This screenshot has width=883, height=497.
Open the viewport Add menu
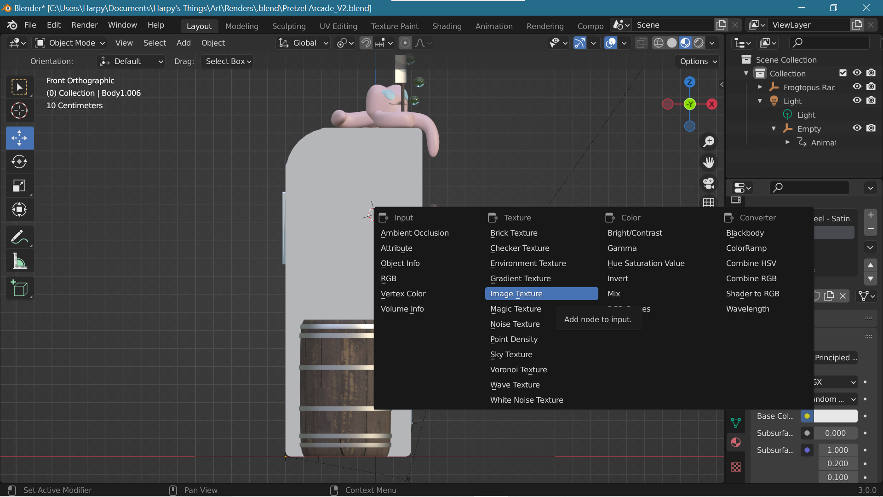[183, 43]
